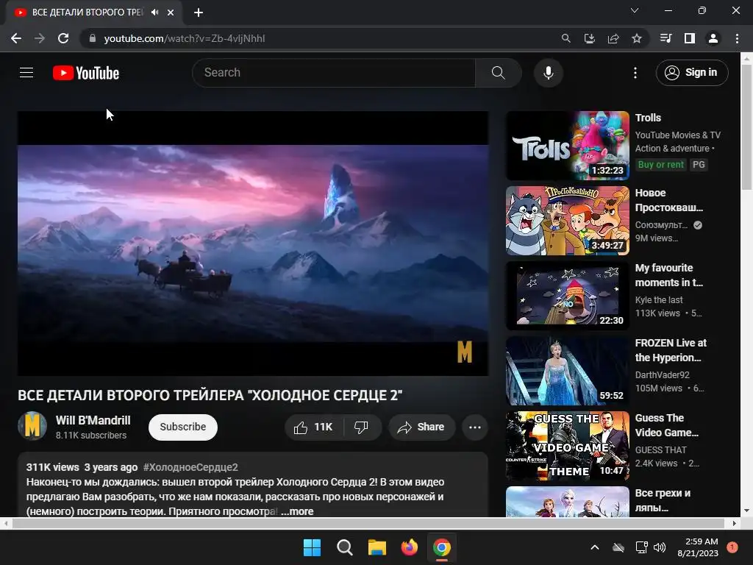The width and height of the screenshot is (753, 565).
Task: Mute tab via speaker icon on tab
Action: [154, 13]
